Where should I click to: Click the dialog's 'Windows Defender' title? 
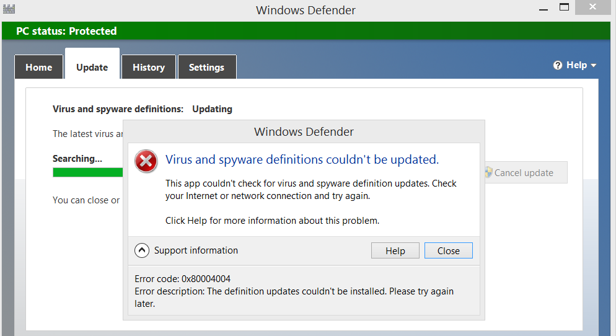pos(304,131)
